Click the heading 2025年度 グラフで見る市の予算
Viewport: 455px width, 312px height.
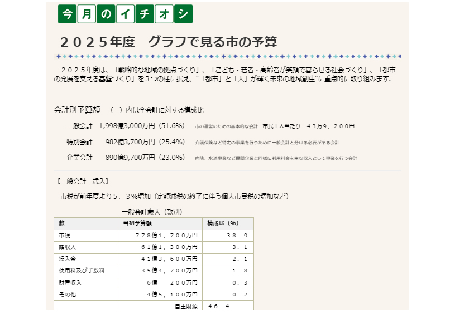tap(169, 42)
